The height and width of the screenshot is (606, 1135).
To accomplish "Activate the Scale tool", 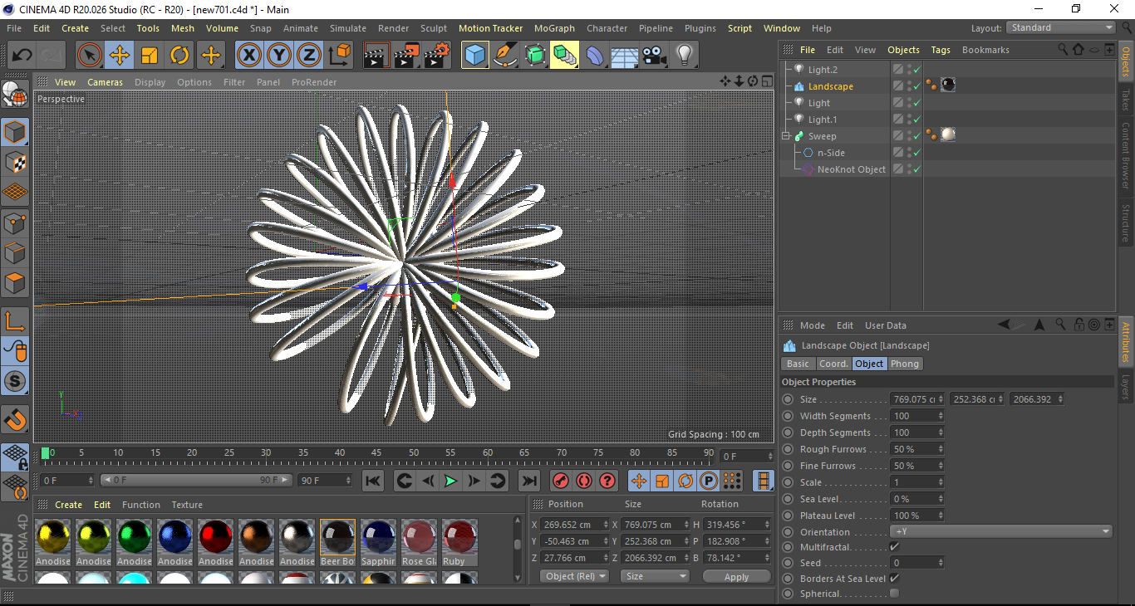I will tap(150, 56).
